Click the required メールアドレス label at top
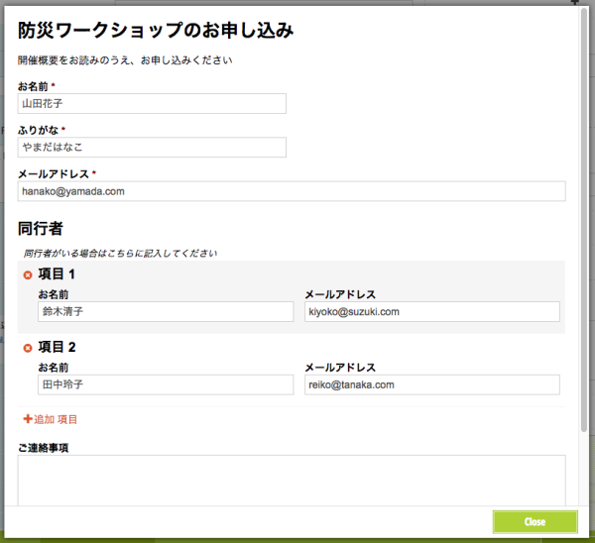 tap(54, 174)
